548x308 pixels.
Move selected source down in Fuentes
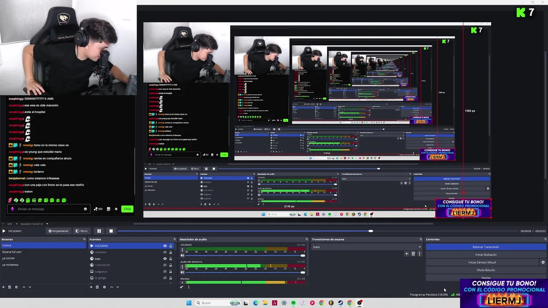coord(118,287)
